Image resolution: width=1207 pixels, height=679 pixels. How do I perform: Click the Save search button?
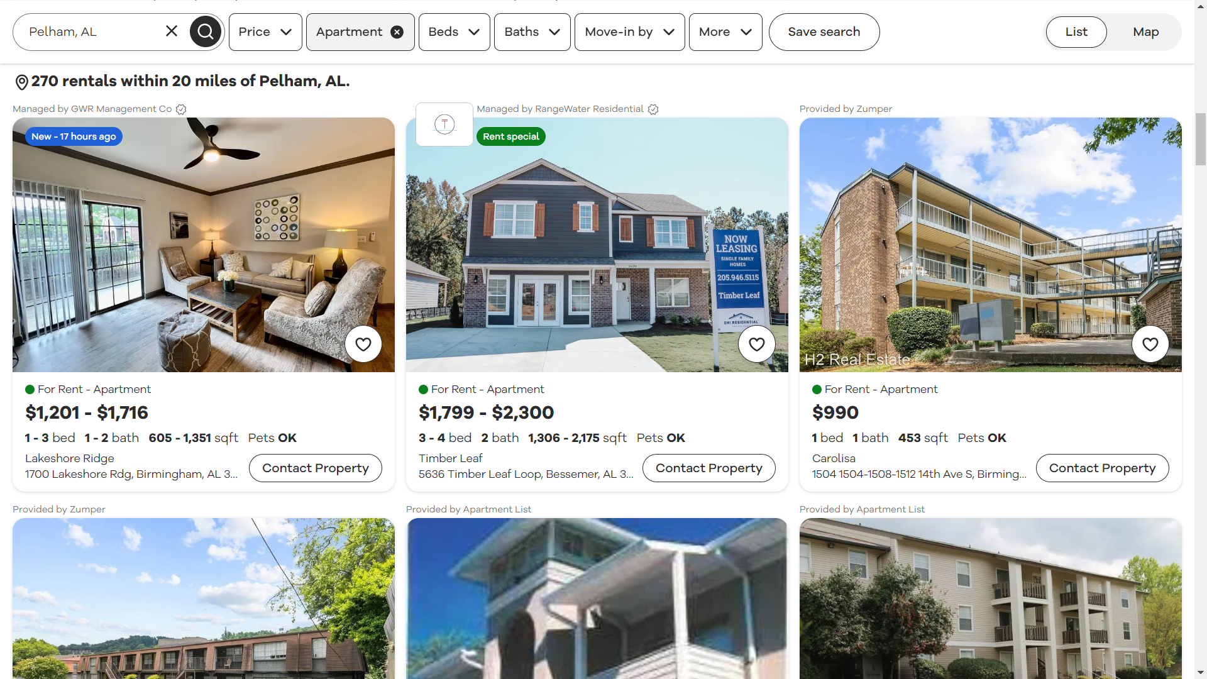point(824,32)
